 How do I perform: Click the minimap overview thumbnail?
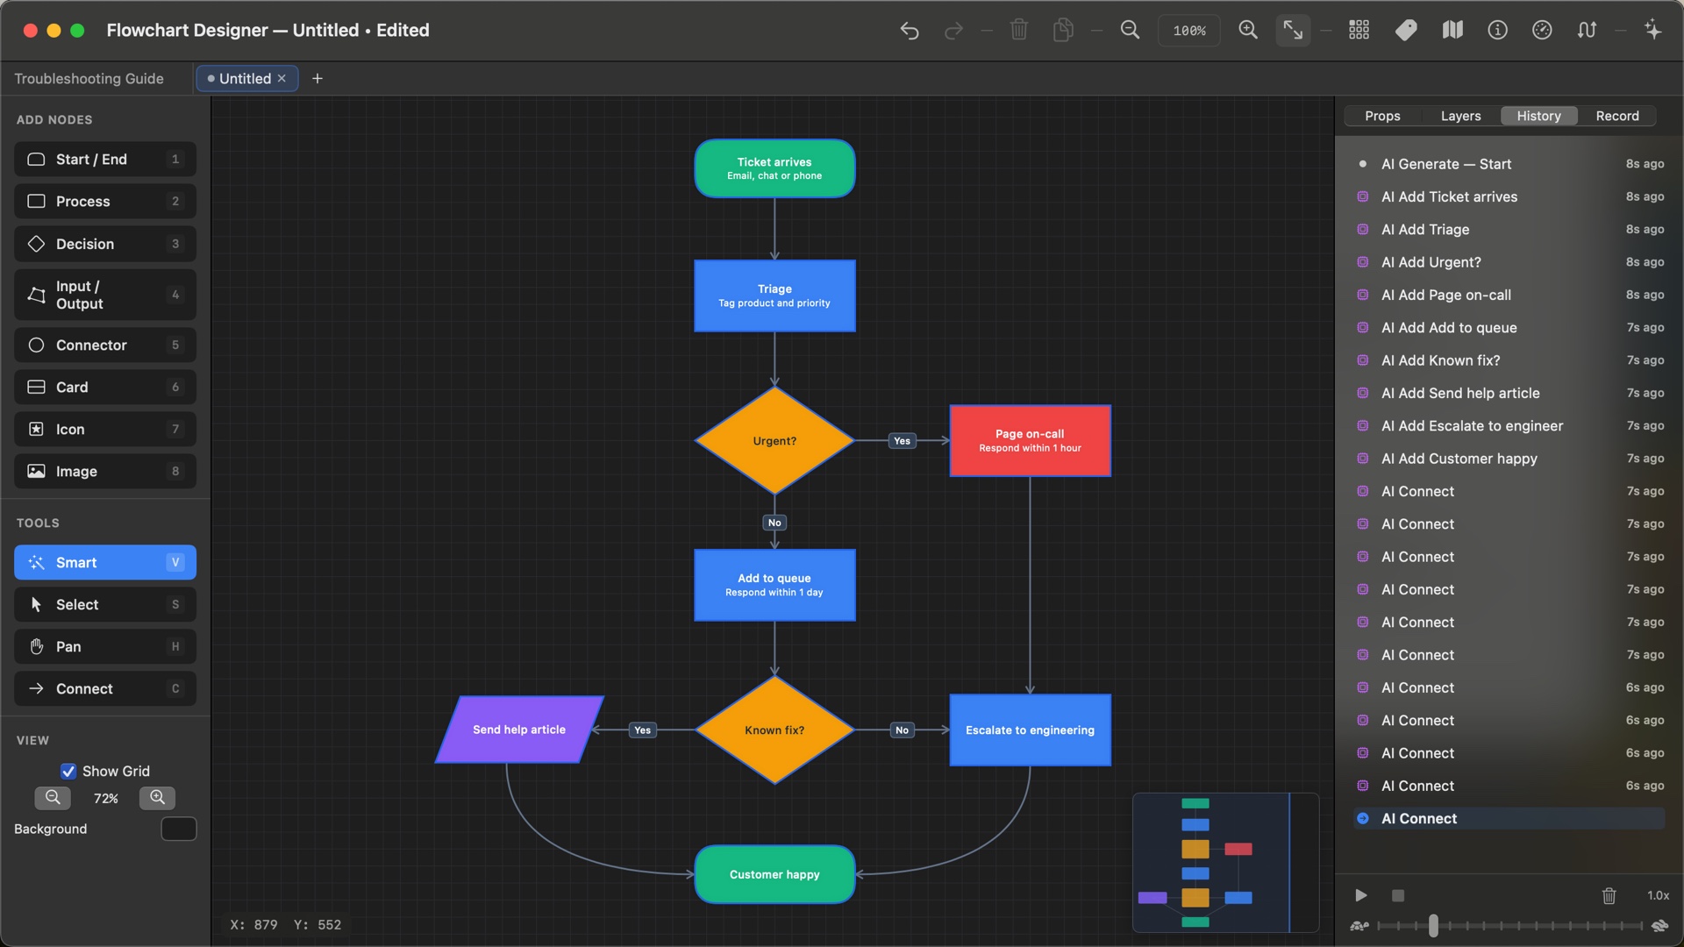(1225, 863)
